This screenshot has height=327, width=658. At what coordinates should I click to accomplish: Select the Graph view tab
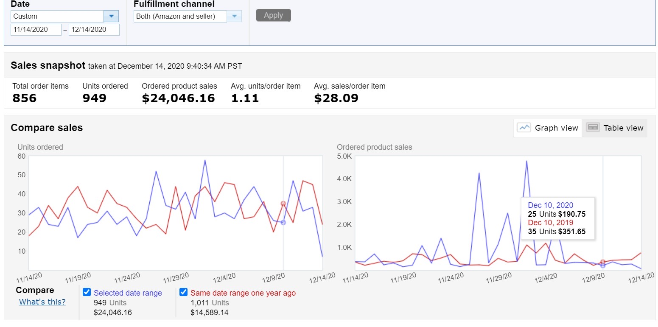pyautogui.click(x=547, y=128)
